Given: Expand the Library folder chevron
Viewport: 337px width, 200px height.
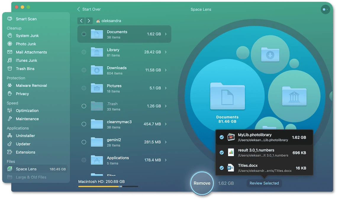Looking at the screenshot, I should click(166, 52).
